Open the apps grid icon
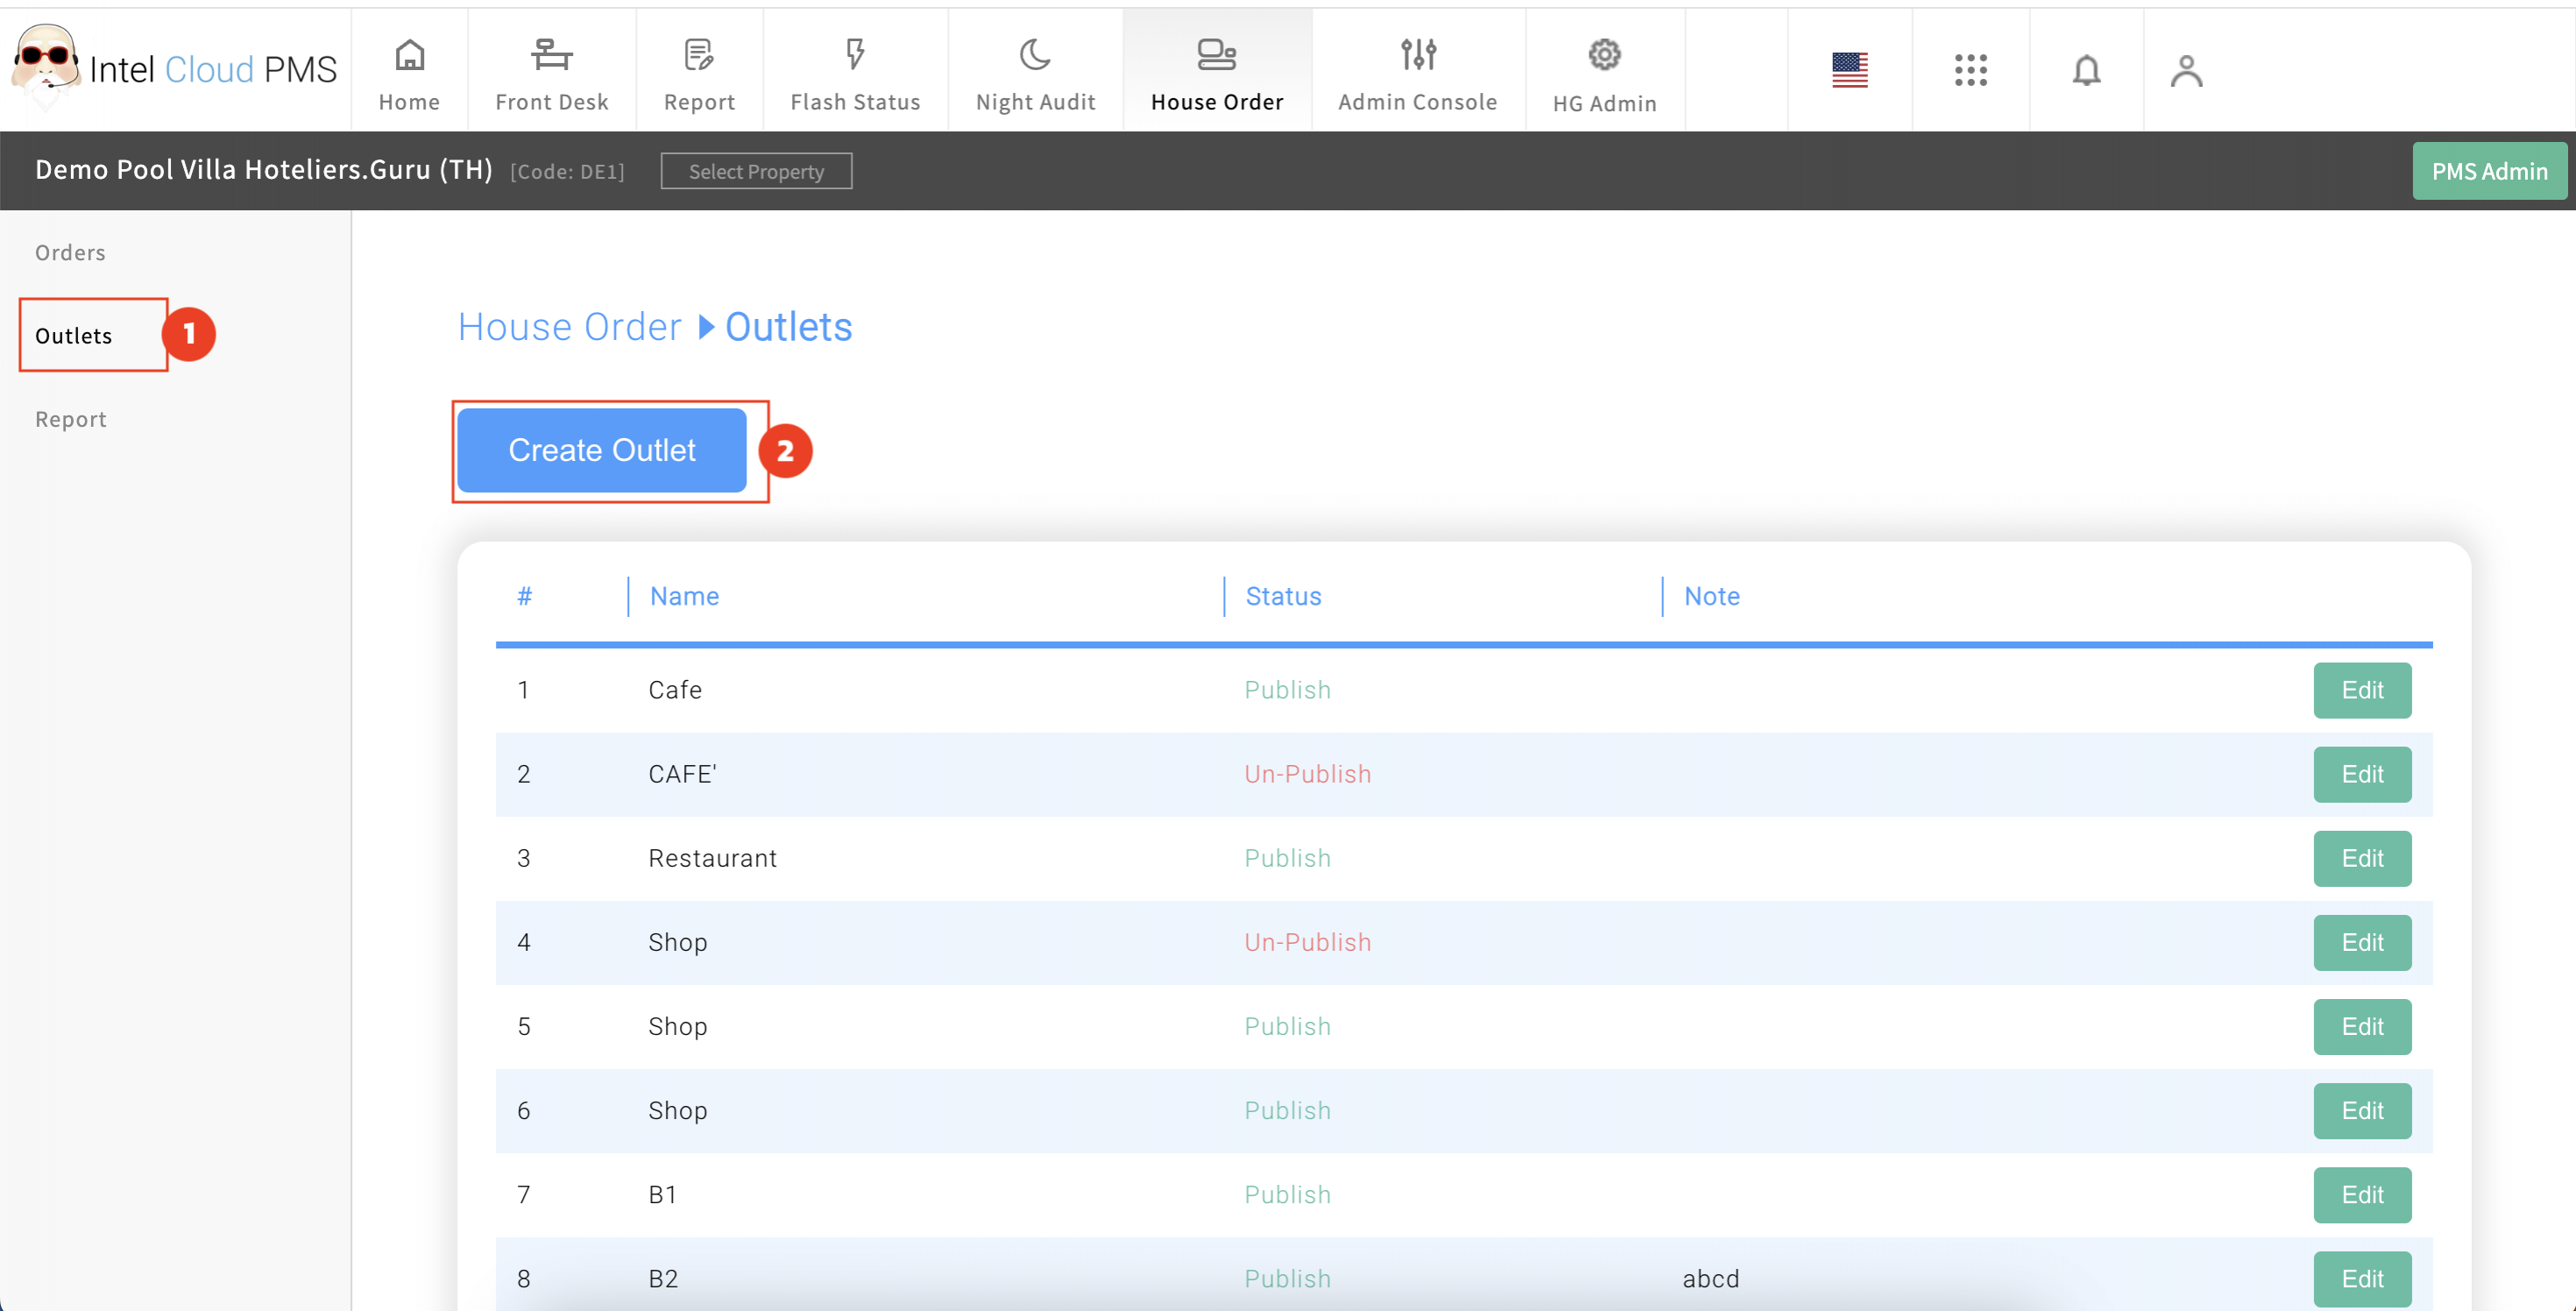The width and height of the screenshot is (2576, 1311). pyautogui.click(x=1970, y=70)
